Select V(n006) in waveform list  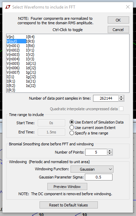[13, 68]
